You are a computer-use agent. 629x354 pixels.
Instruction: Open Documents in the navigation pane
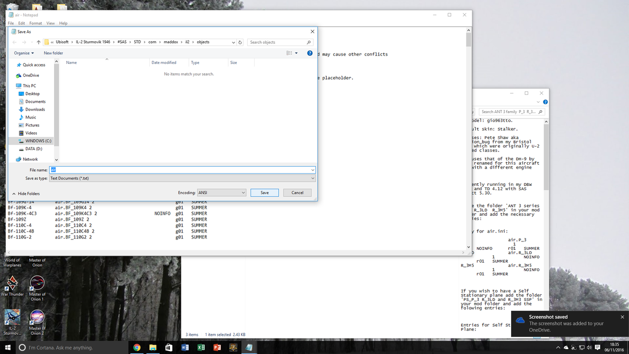click(x=35, y=101)
